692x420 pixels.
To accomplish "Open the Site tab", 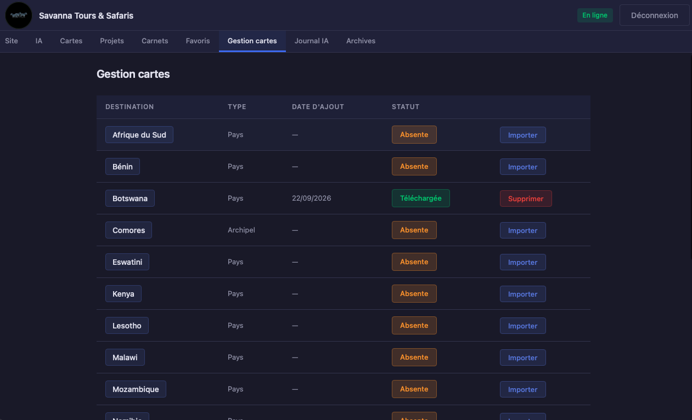I will [x=12, y=41].
